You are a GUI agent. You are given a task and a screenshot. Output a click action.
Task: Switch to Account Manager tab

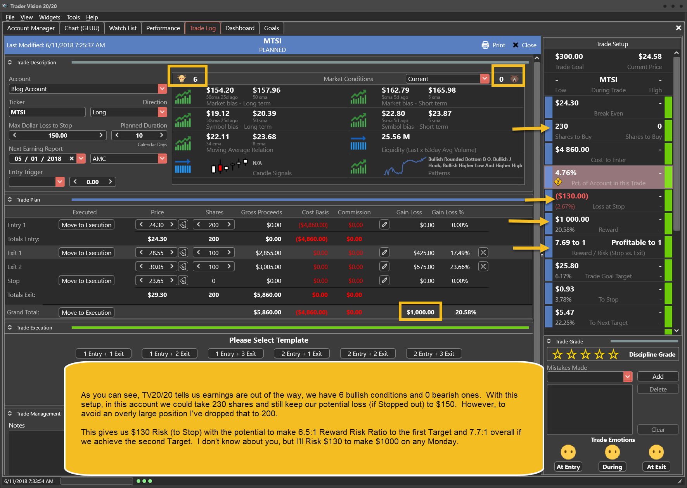point(31,28)
